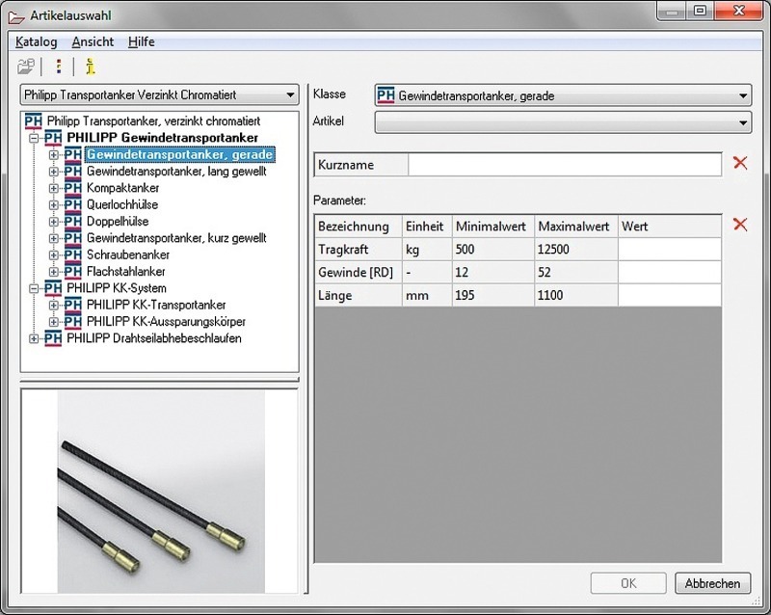Click Artikelauswahl window title icon
Viewport: 771px width, 615px height.
(x=16, y=16)
